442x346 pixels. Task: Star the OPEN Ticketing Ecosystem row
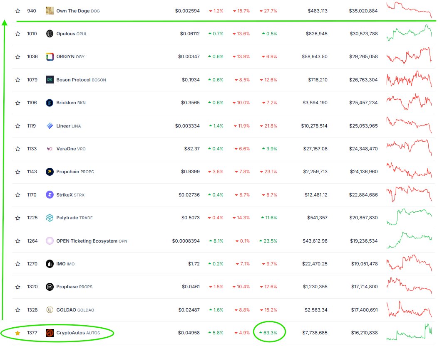pyautogui.click(x=18, y=241)
